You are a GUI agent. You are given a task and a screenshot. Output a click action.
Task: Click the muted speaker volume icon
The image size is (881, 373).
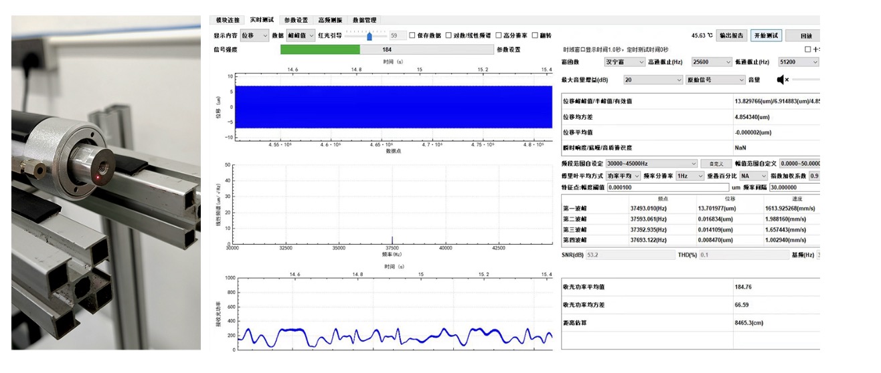click(783, 80)
